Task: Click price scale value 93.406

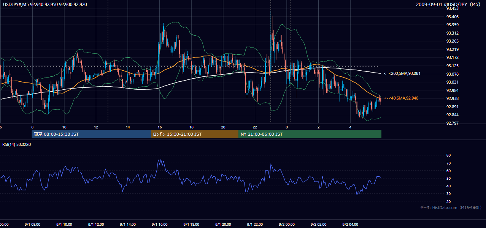Action: (x=452, y=17)
